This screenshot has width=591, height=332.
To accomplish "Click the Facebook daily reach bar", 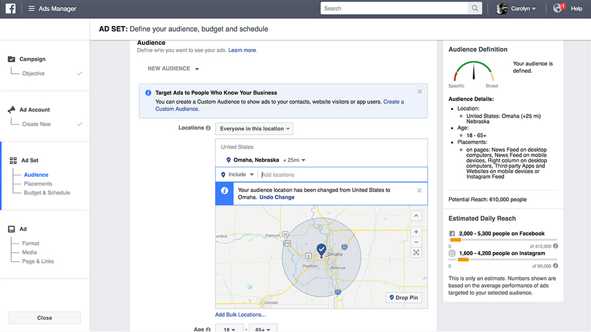I will [503, 240].
